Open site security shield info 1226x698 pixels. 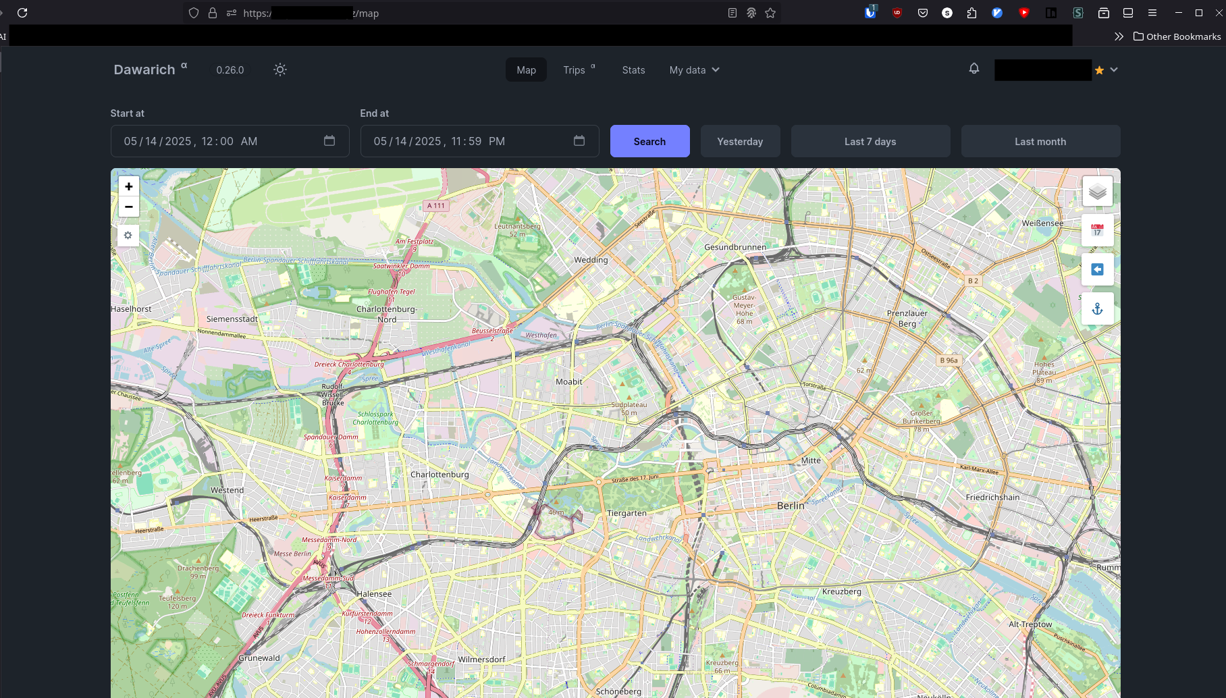click(x=194, y=13)
